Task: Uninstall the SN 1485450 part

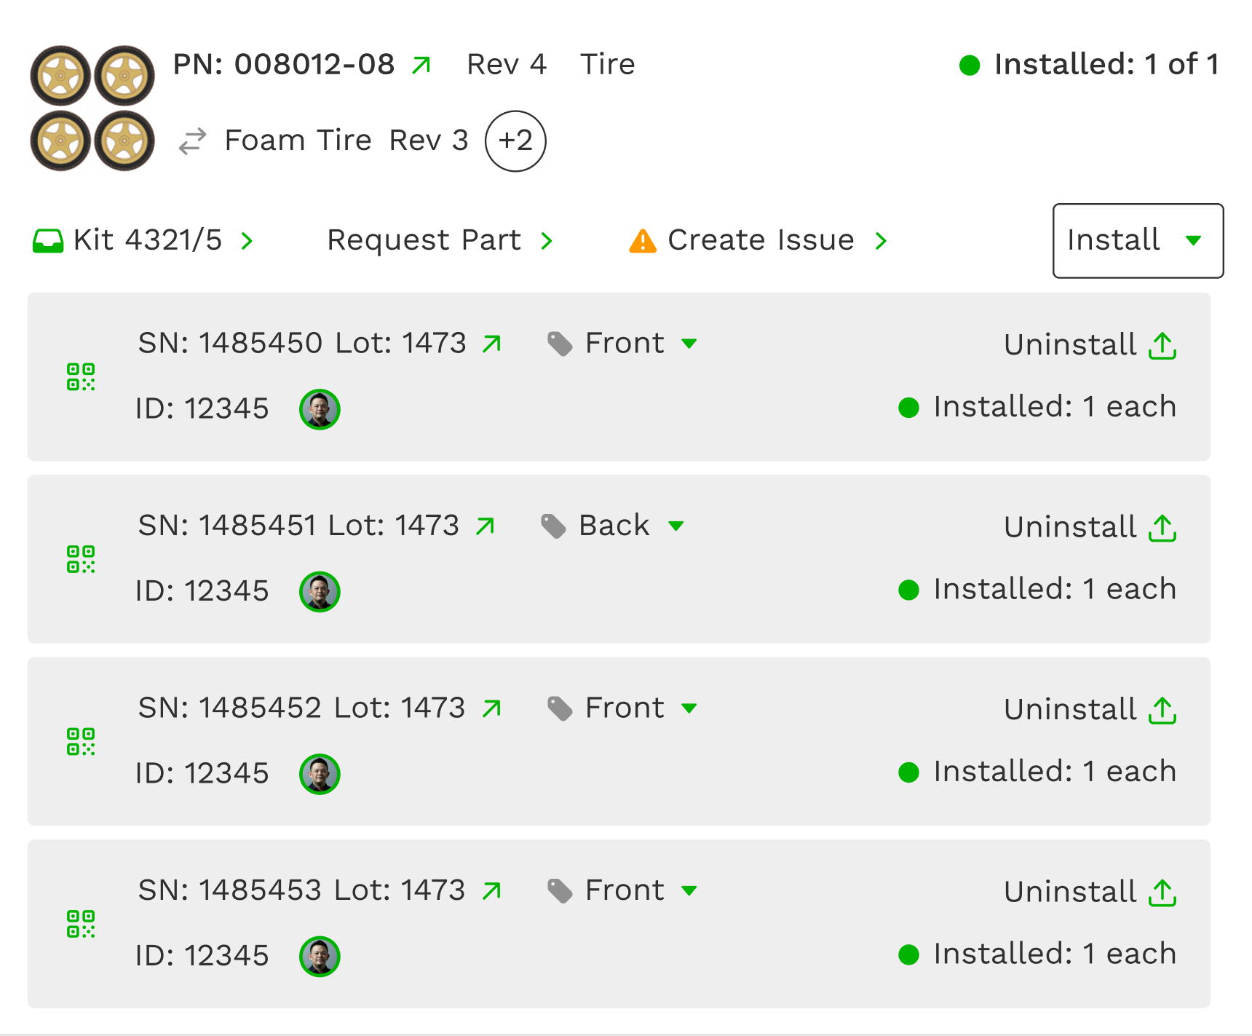Action: pyautogui.click(x=1090, y=345)
